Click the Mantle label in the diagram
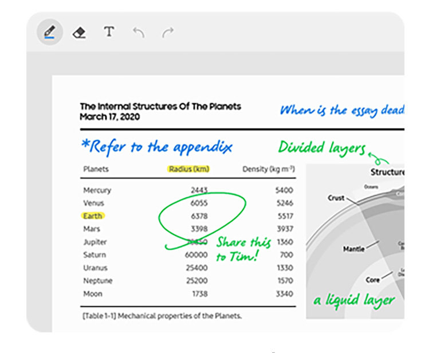Screen dimensions: 432x353 click(x=354, y=249)
